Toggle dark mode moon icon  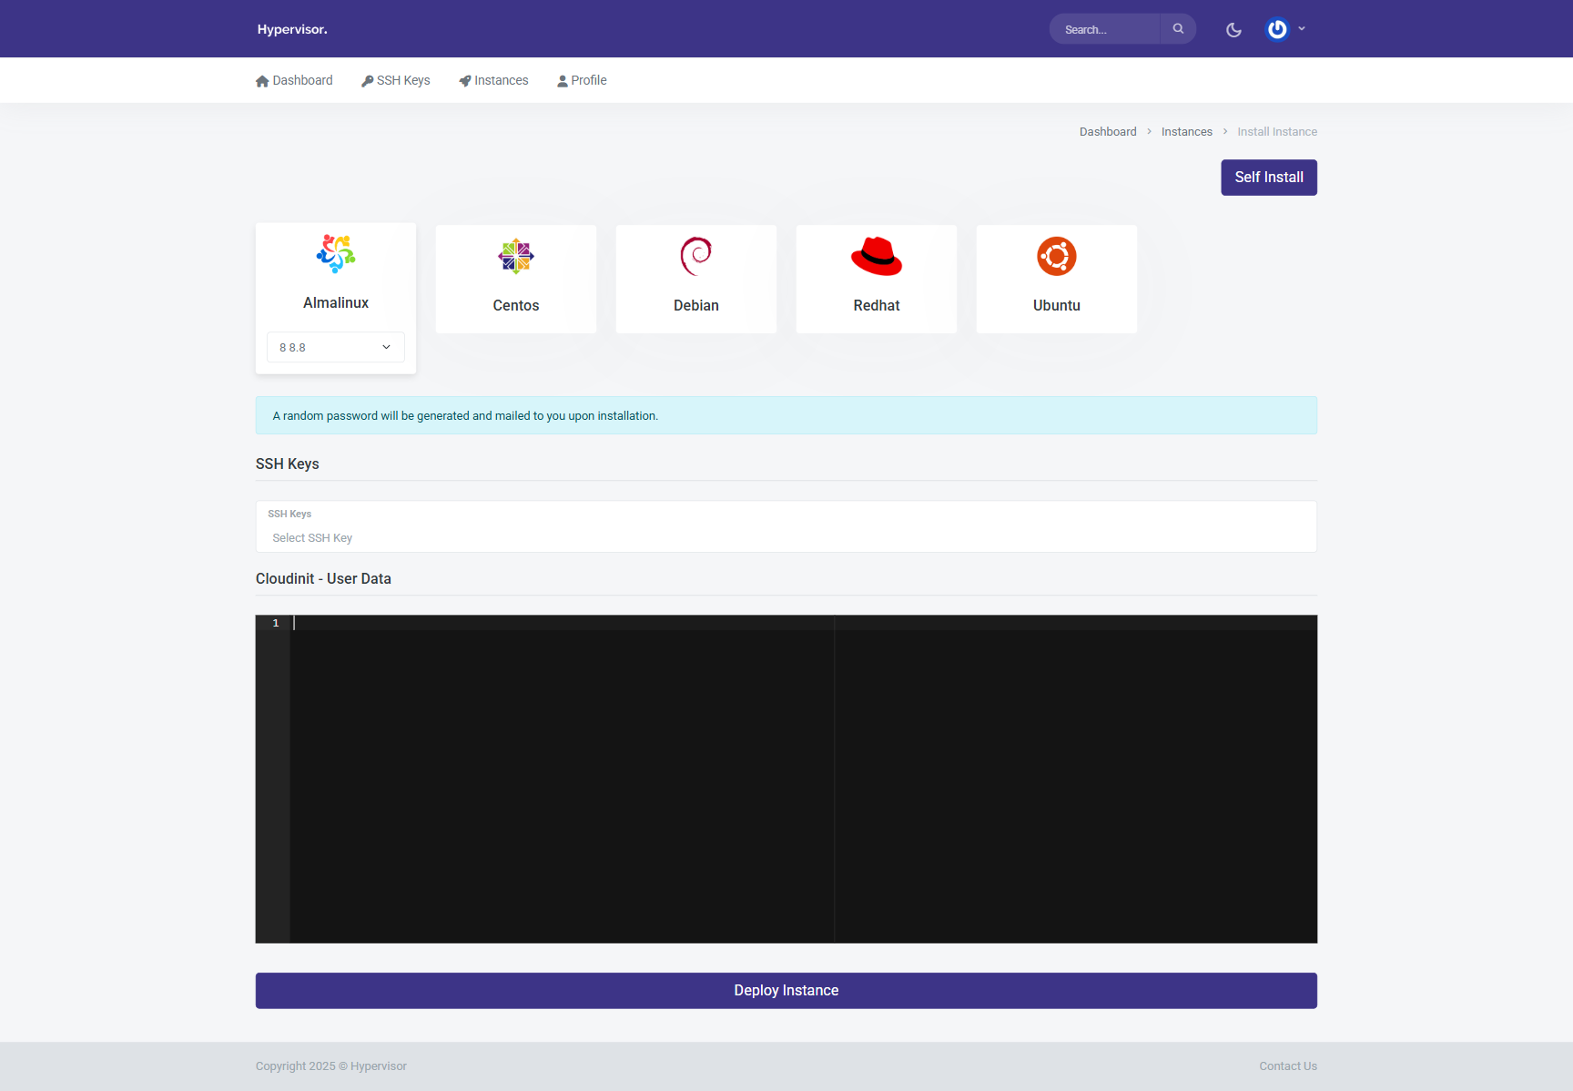click(1233, 29)
